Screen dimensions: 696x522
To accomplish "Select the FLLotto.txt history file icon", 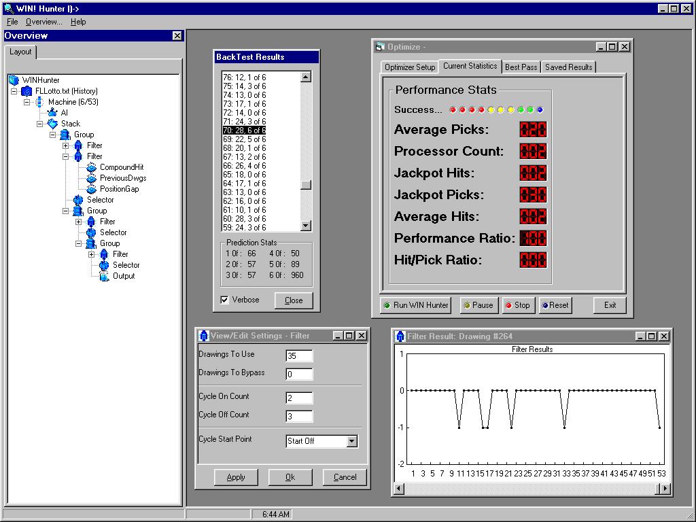I will point(27,91).
